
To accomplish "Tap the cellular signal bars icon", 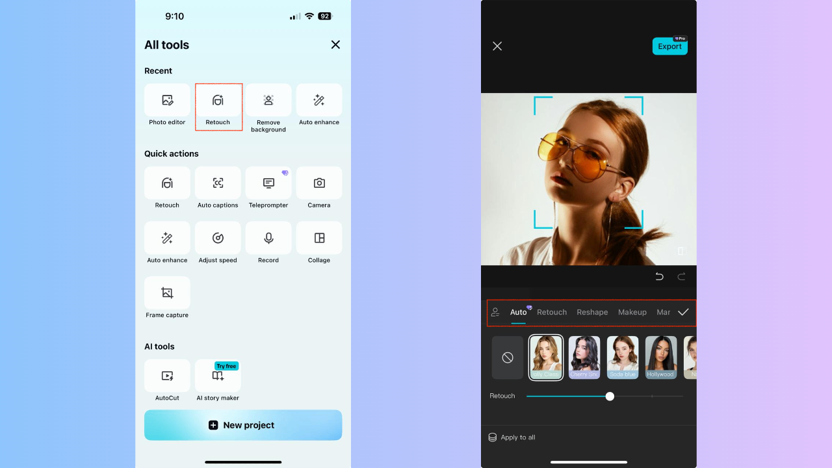I will pos(295,16).
